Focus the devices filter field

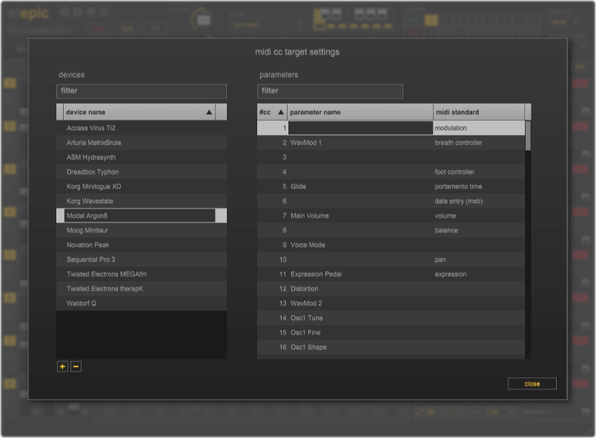[x=142, y=91]
